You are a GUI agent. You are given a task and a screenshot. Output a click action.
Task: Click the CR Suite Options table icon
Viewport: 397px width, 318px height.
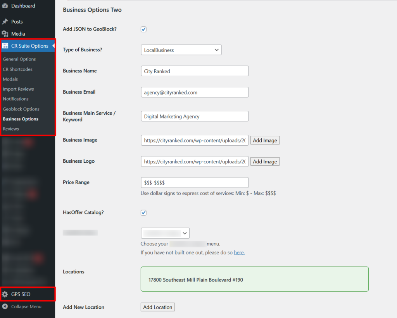point(5,46)
